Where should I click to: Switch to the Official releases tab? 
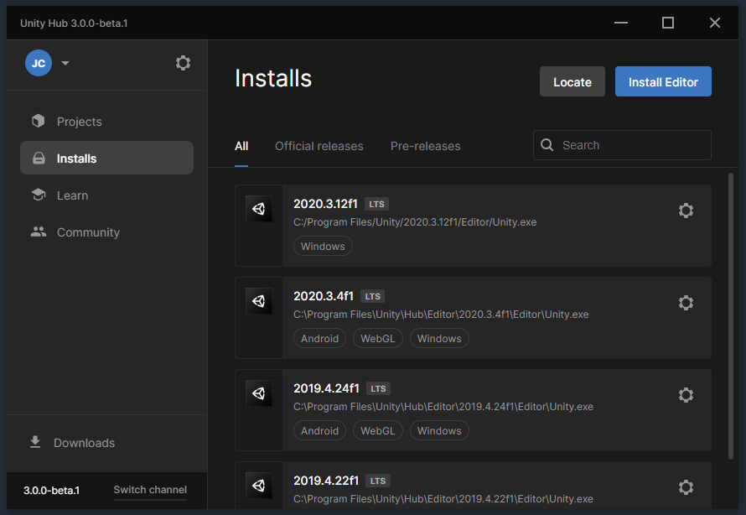[319, 146]
